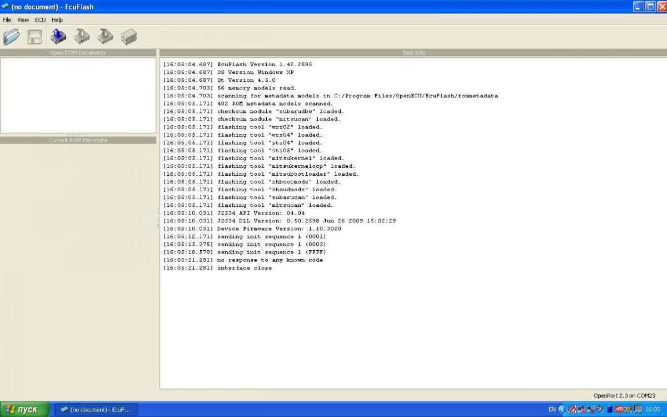Click the Task Info panel header
This screenshot has width=667, height=417.
[414, 53]
